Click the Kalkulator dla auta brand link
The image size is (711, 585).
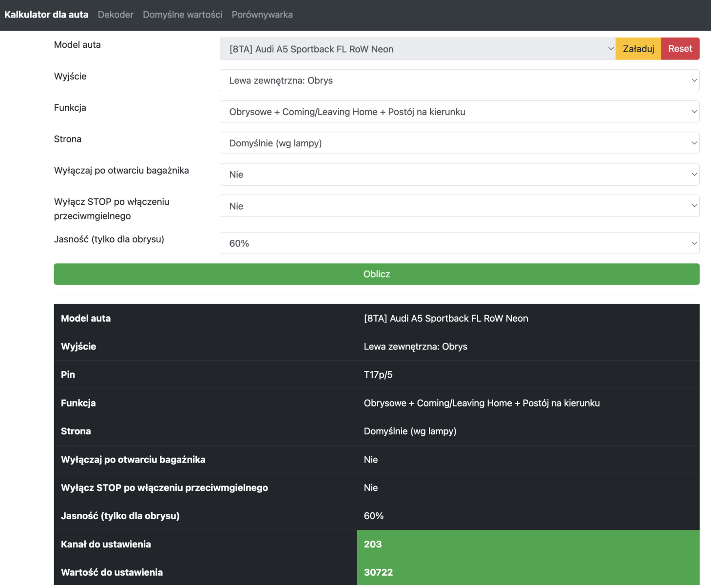coord(46,15)
